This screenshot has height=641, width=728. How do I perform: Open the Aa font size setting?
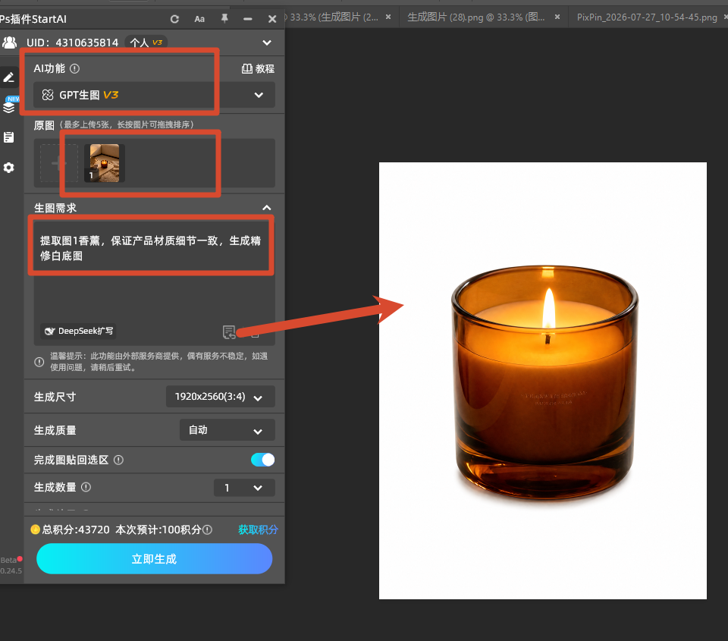pos(199,19)
